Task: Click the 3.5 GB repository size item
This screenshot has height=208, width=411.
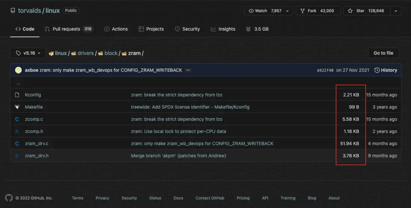Action: (x=257, y=29)
